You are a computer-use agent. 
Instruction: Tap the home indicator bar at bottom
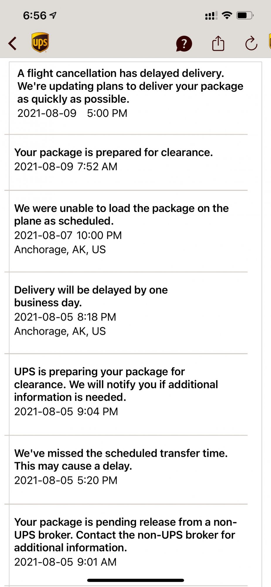pyautogui.click(x=136, y=580)
